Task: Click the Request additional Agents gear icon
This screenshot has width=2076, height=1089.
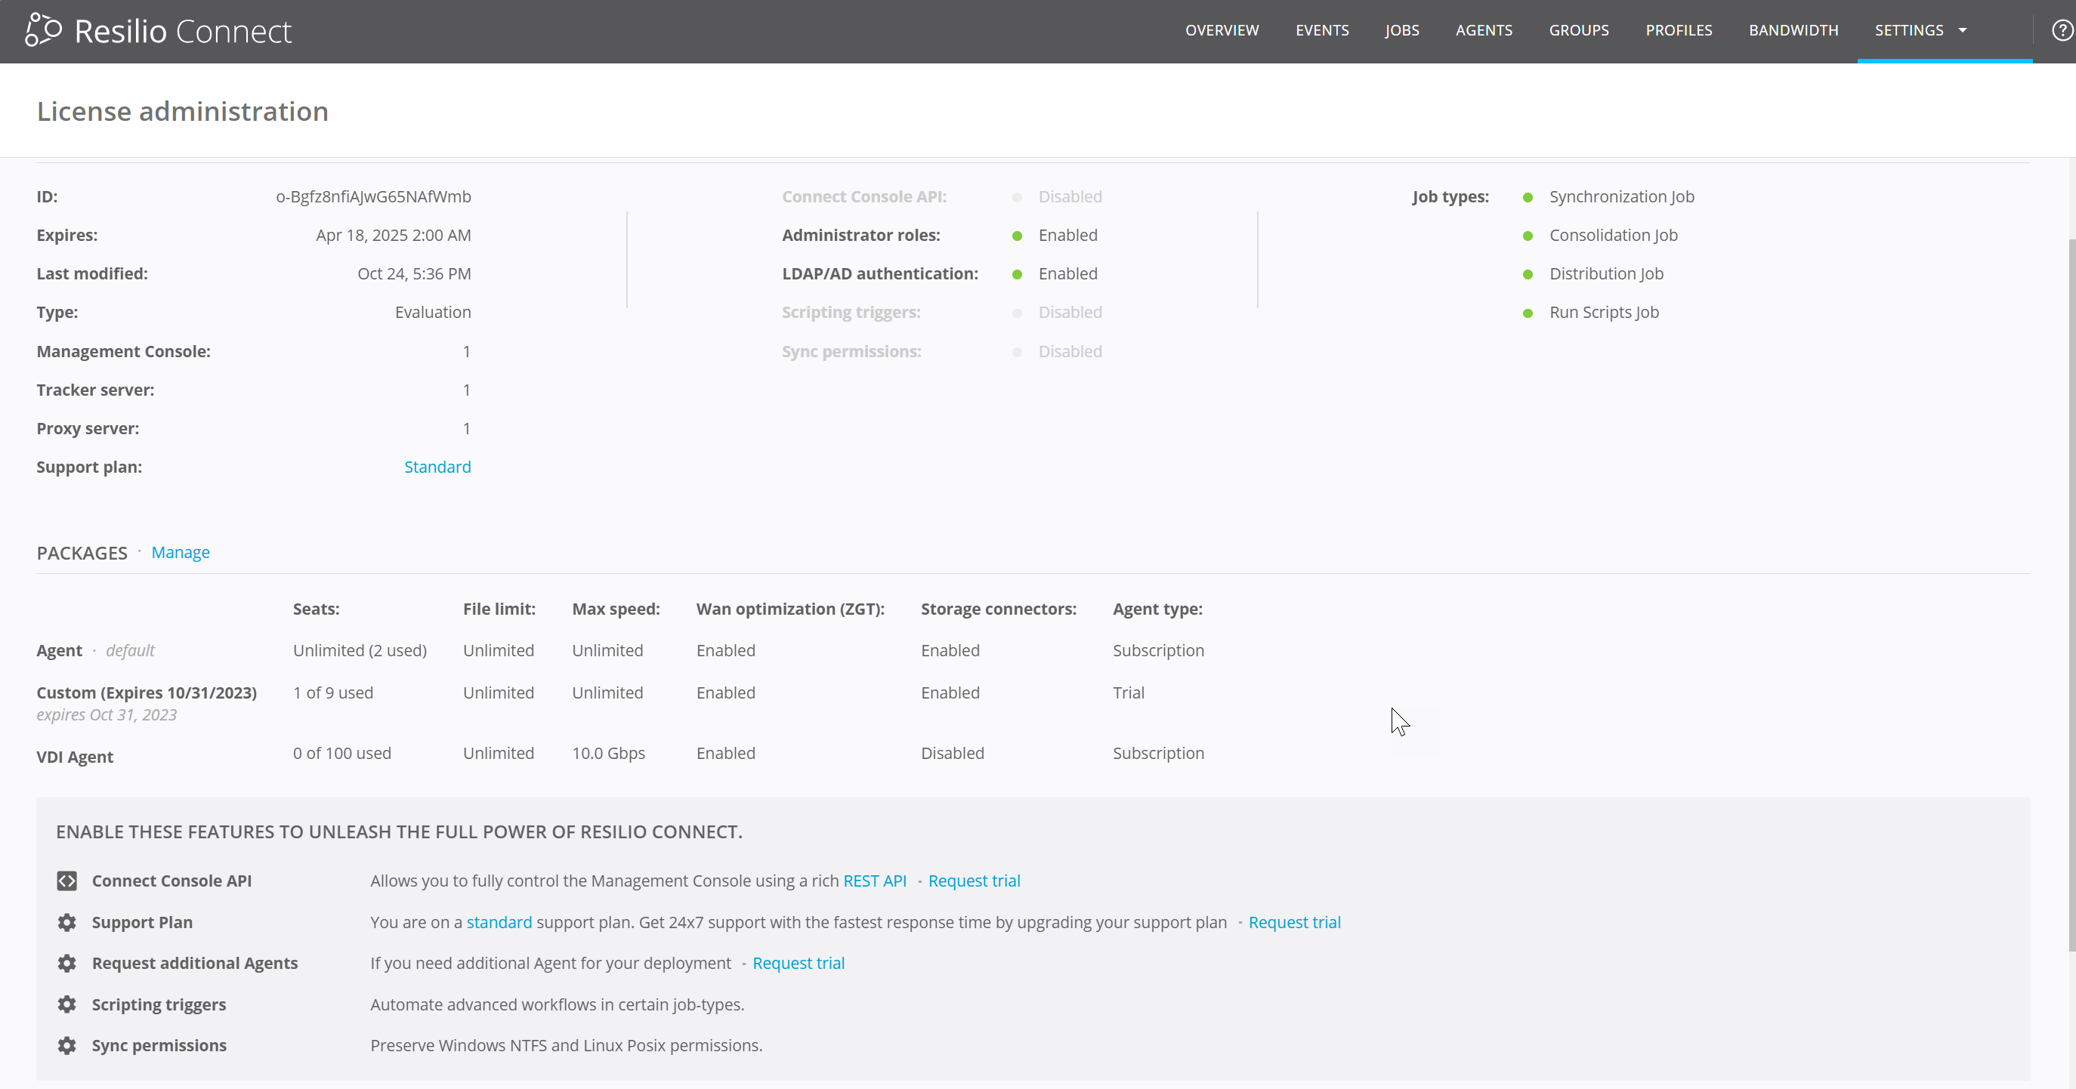Action: (67, 964)
